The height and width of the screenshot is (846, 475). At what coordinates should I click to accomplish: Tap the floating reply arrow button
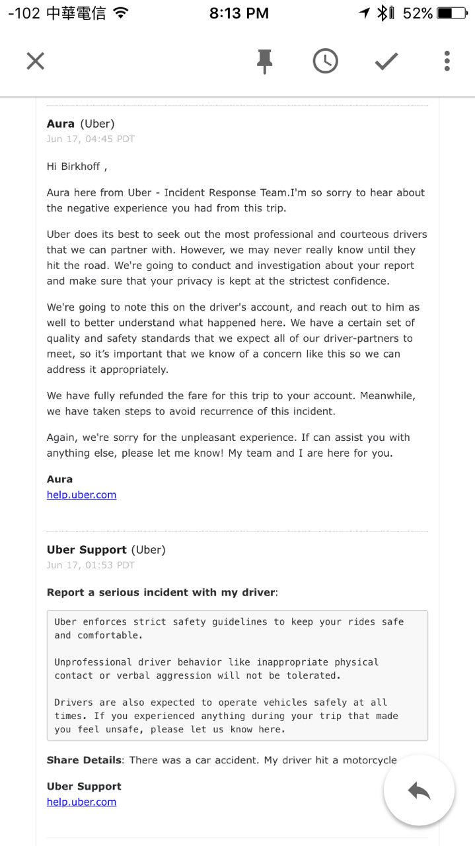pos(419,790)
